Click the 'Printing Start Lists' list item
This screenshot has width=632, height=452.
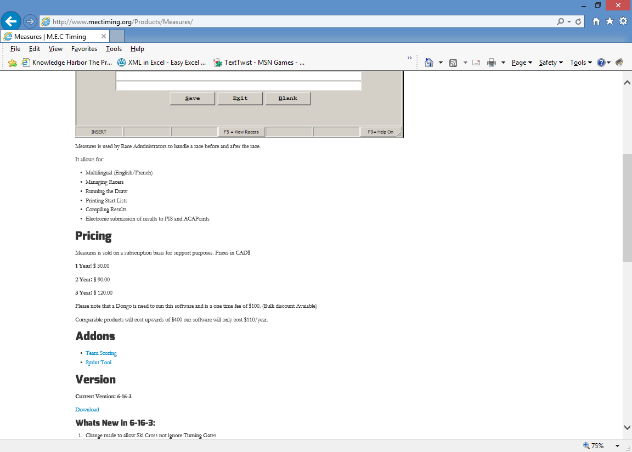pyautogui.click(x=106, y=200)
